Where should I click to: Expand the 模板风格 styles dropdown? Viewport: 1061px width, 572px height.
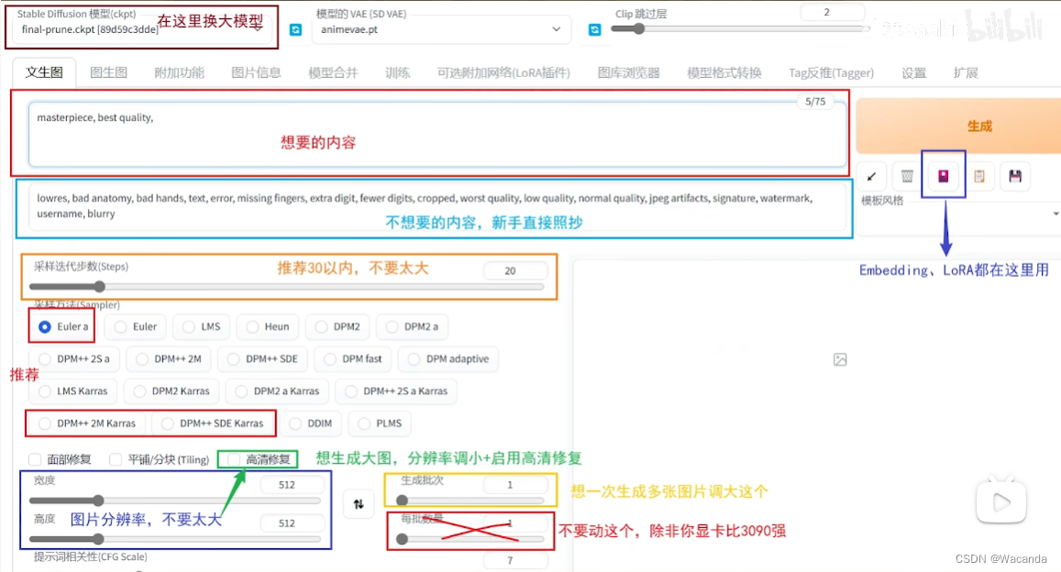[1055, 214]
